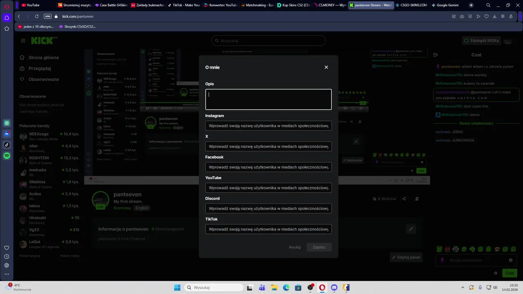The height and width of the screenshot is (294, 523).
Task: Go forward with browser forward arrow
Action: click(28, 16)
